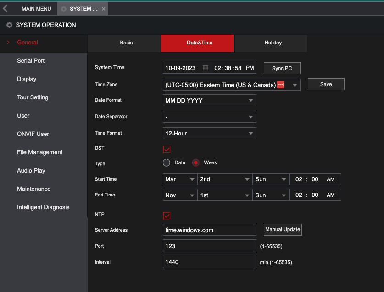This screenshot has width=384, height=292.
Task: Open the MAIN MENU tab
Action: pyautogui.click(x=36, y=8)
